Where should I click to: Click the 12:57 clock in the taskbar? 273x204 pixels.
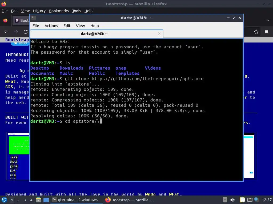(267, 200)
